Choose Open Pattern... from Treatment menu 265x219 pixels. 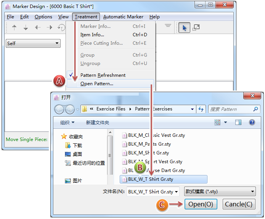click(x=97, y=84)
